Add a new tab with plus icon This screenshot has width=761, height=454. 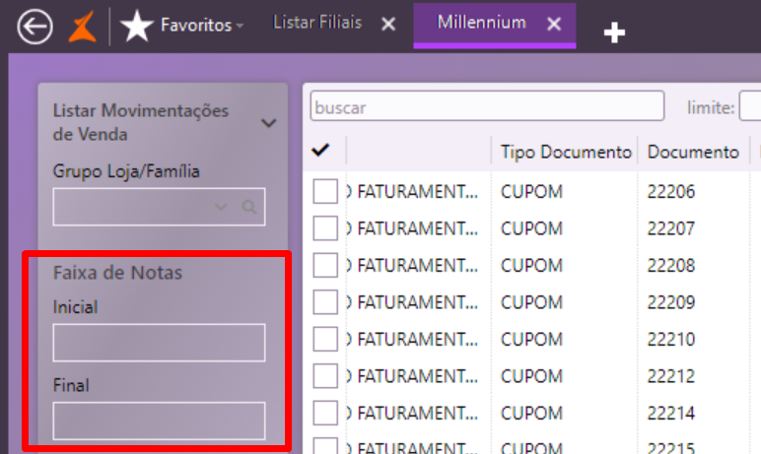(x=614, y=33)
